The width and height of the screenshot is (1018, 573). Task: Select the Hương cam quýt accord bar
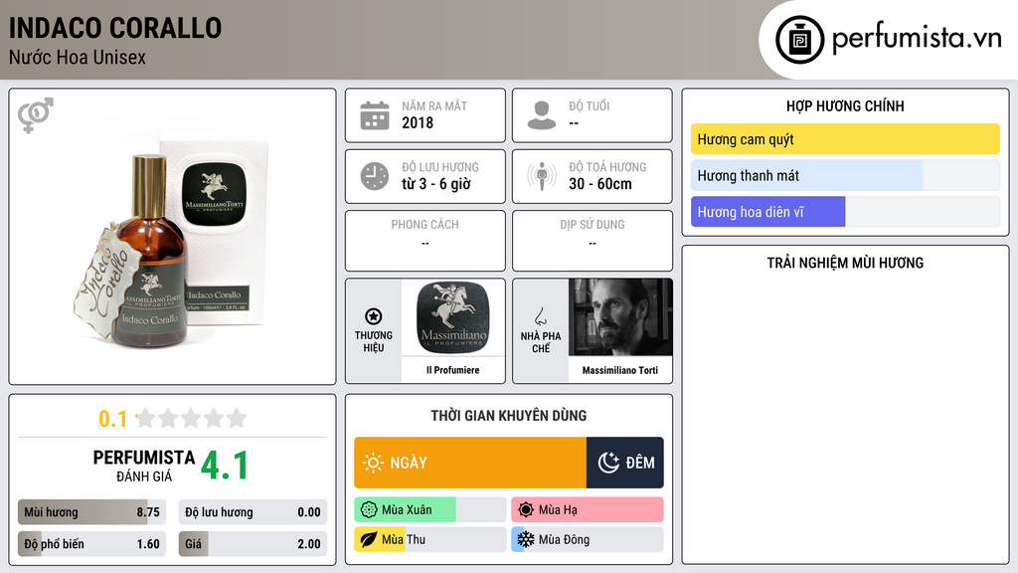pos(845,139)
